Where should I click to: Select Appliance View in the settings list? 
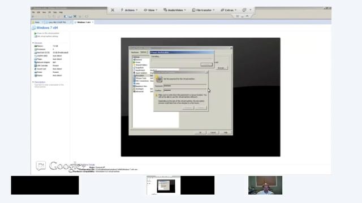click(x=141, y=86)
